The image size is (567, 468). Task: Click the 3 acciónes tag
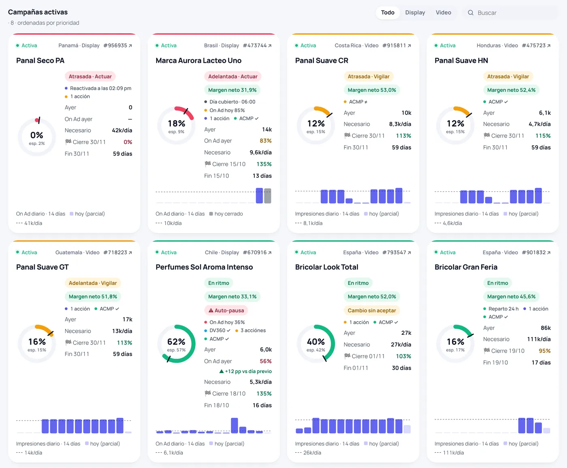pos(250,330)
